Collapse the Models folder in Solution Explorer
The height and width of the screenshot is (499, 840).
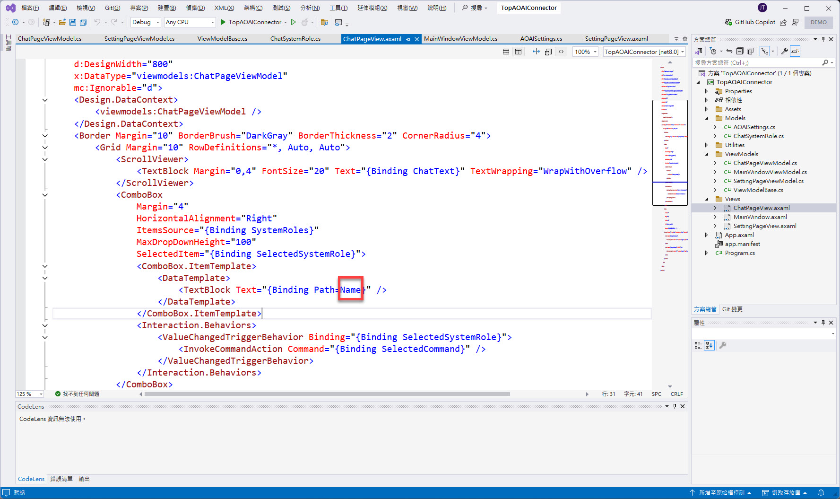pyautogui.click(x=707, y=118)
